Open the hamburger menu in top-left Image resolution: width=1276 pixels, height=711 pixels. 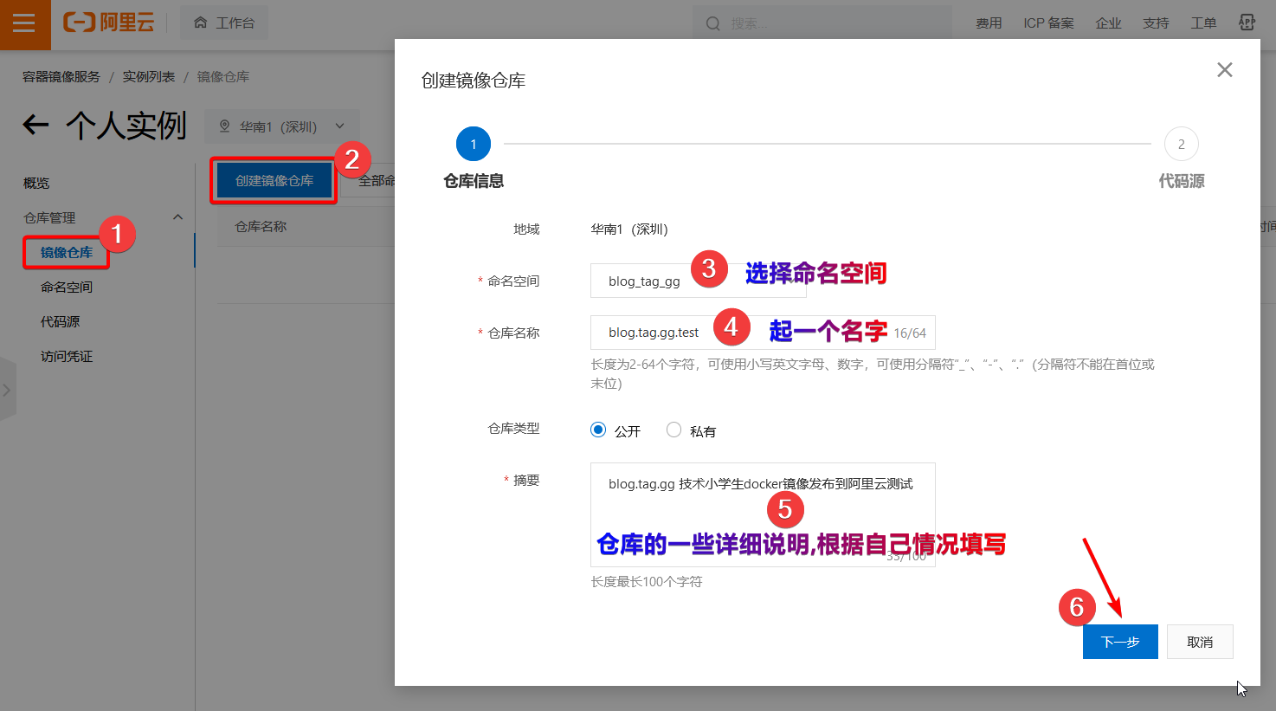pos(24,23)
